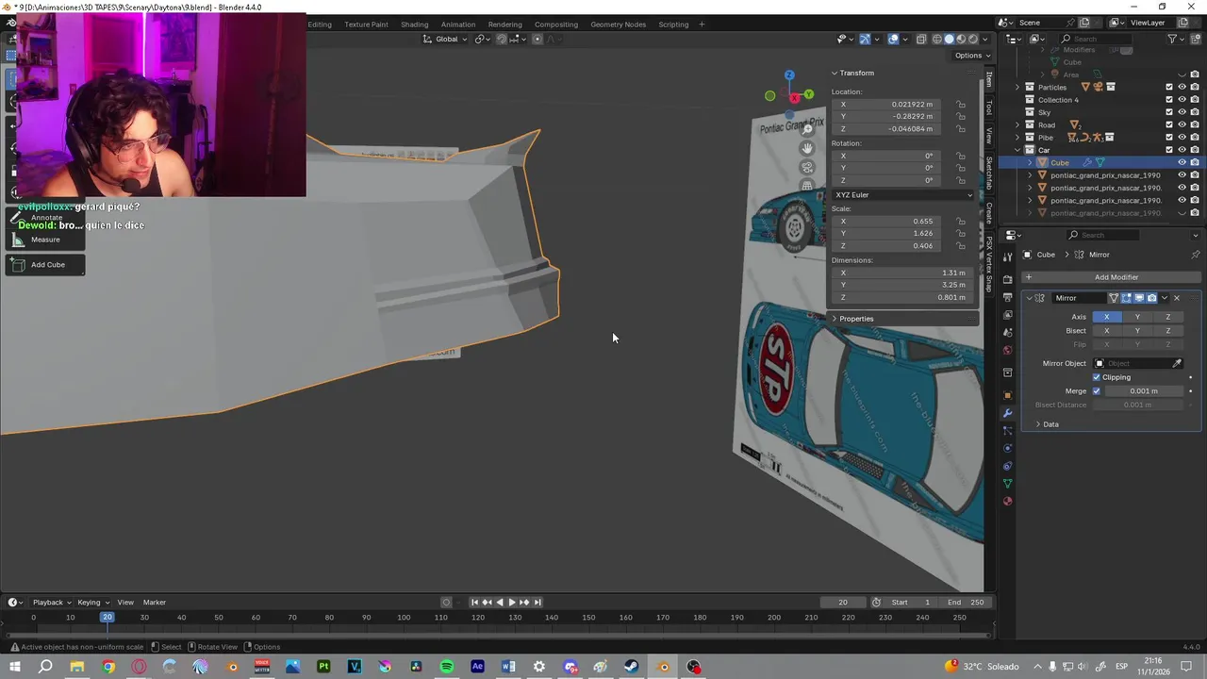The image size is (1207, 679).
Task: Click the Merge distance 0.001 m field
Action: click(1143, 391)
